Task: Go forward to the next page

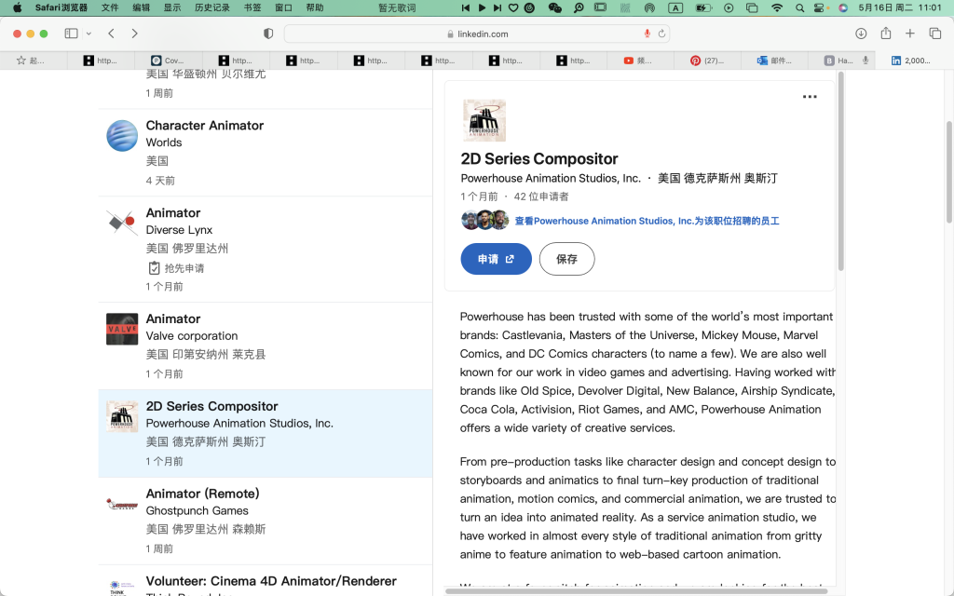Action: (134, 34)
